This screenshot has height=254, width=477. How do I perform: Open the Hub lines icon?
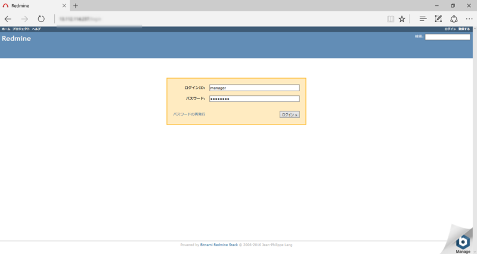[x=423, y=19]
